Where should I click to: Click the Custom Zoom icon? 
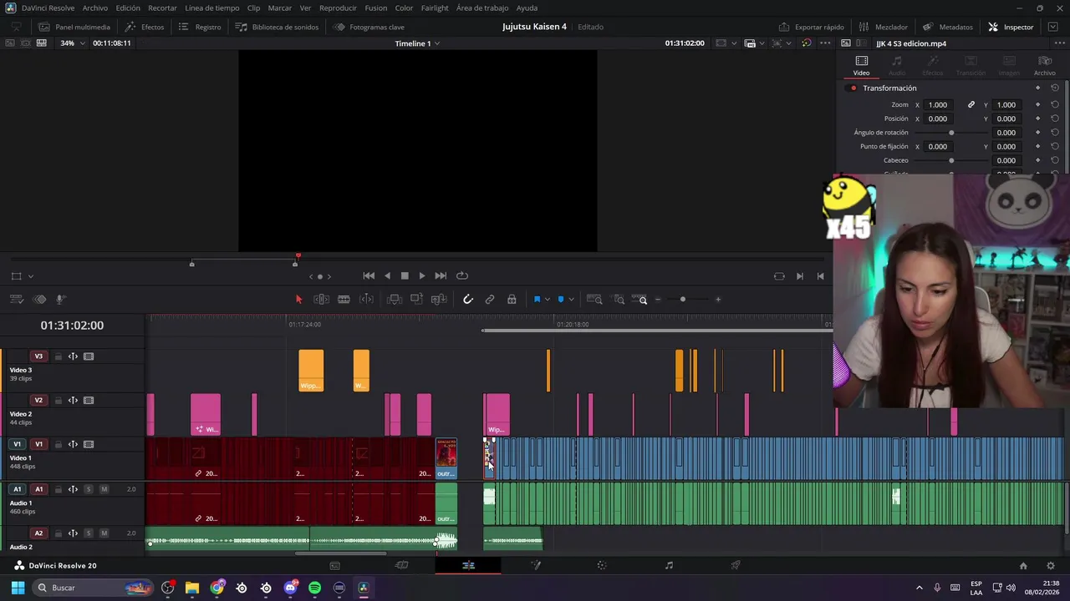[x=639, y=300]
